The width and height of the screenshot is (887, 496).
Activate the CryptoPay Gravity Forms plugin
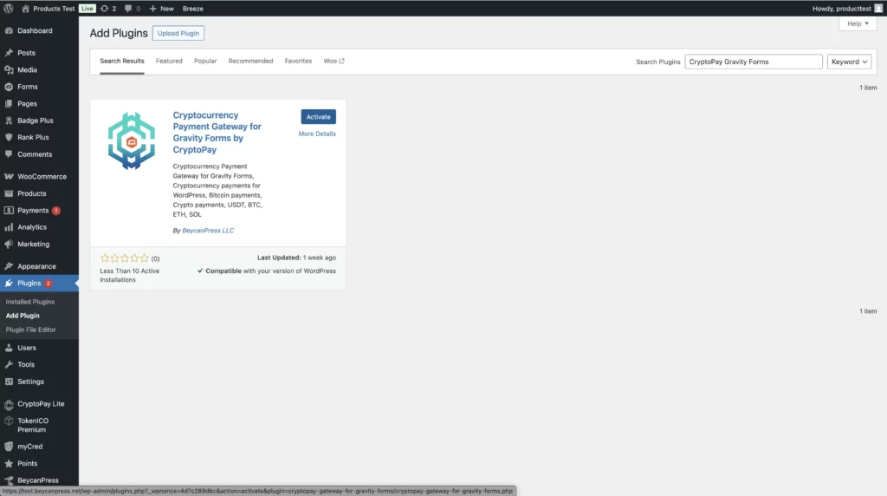318,117
